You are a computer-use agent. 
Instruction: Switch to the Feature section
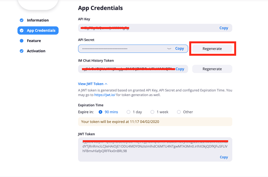point(34,41)
